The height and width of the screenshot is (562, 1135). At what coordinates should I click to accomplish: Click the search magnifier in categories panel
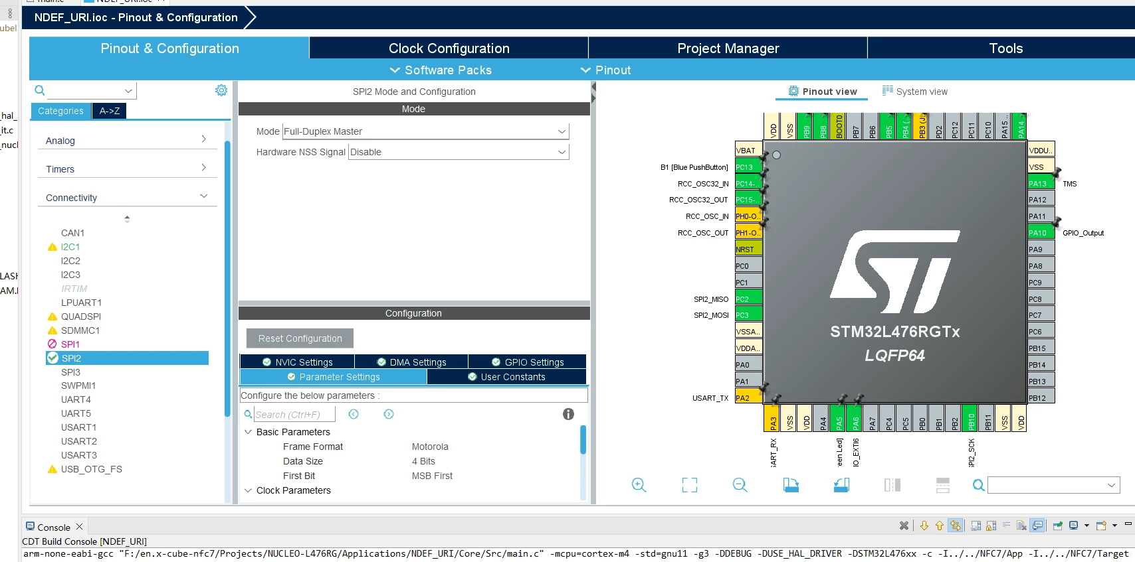(x=40, y=90)
